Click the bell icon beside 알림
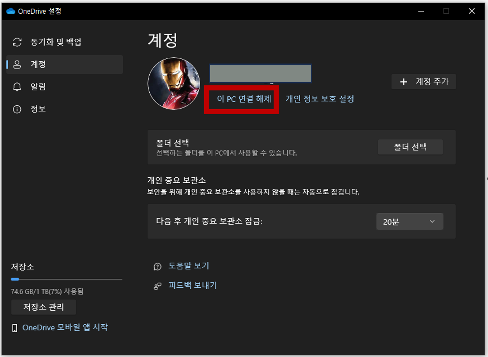Viewport: 488px width, 357px height. pyautogui.click(x=17, y=87)
